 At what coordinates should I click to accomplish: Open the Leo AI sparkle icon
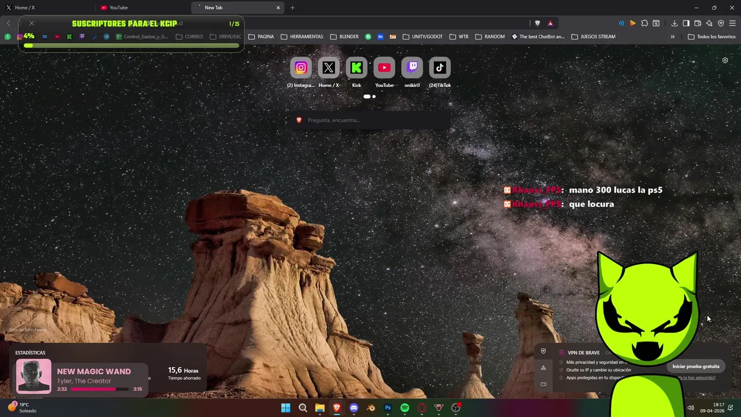(x=709, y=23)
